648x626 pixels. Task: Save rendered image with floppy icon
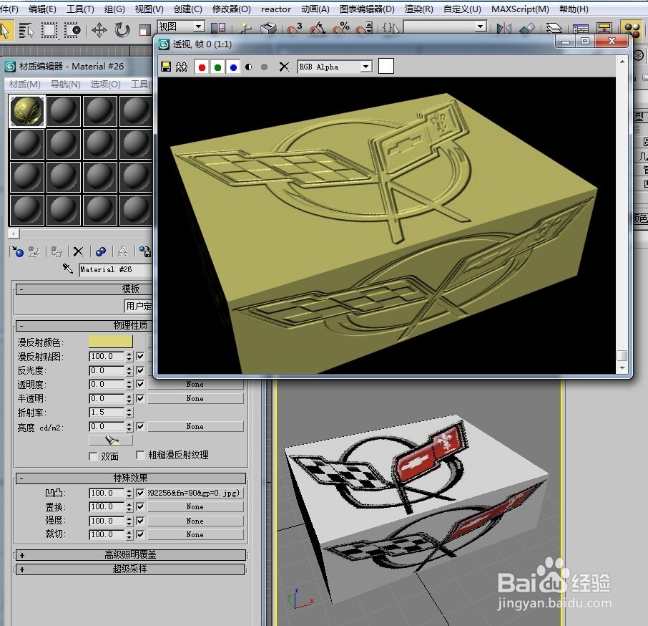pos(166,67)
